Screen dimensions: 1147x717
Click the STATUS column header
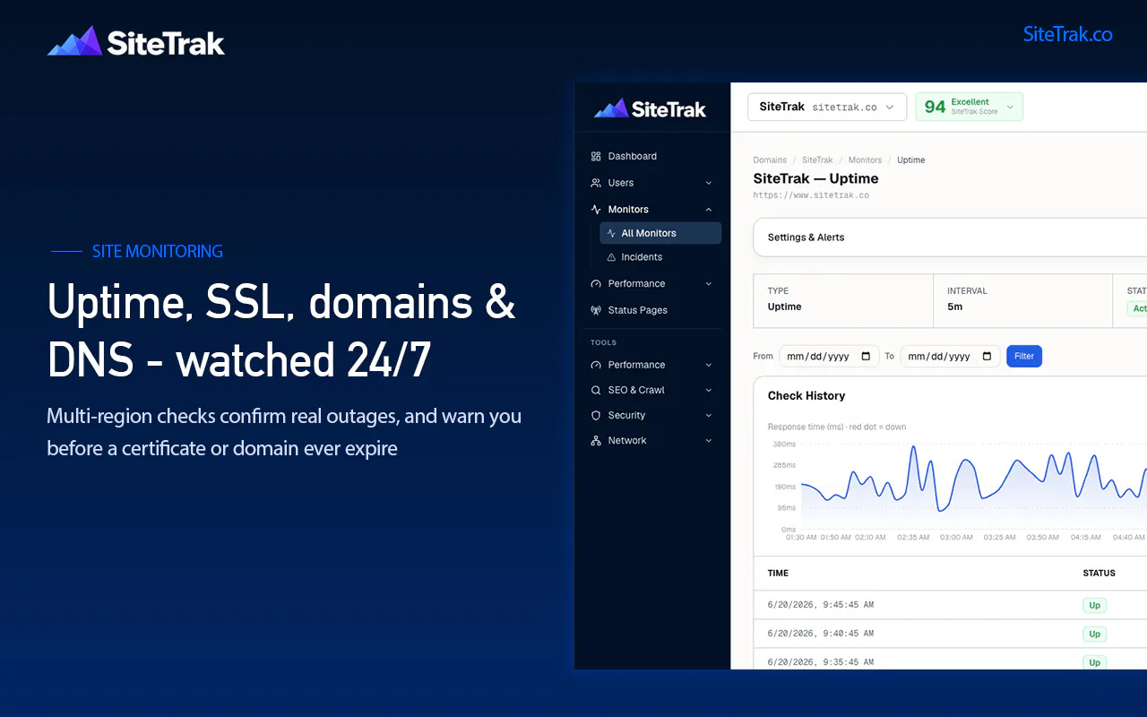(x=1100, y=574)
